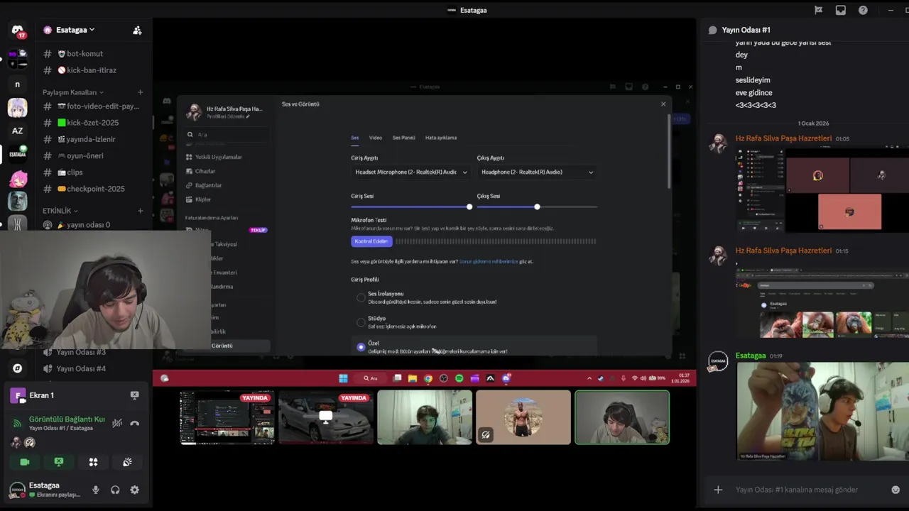Screen dimensions: 909x511
Task: Open the Giriş Aygıtı microphone dropdown
Action: point(410,172)
